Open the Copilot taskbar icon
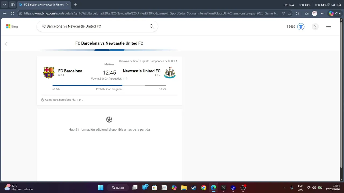Image resolution: width=344 pixels, height=193 pixels. (174, 188)
